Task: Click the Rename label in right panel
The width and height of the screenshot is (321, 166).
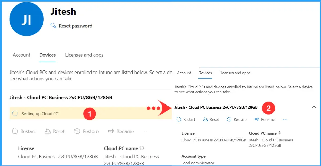Action: [268, 120]
